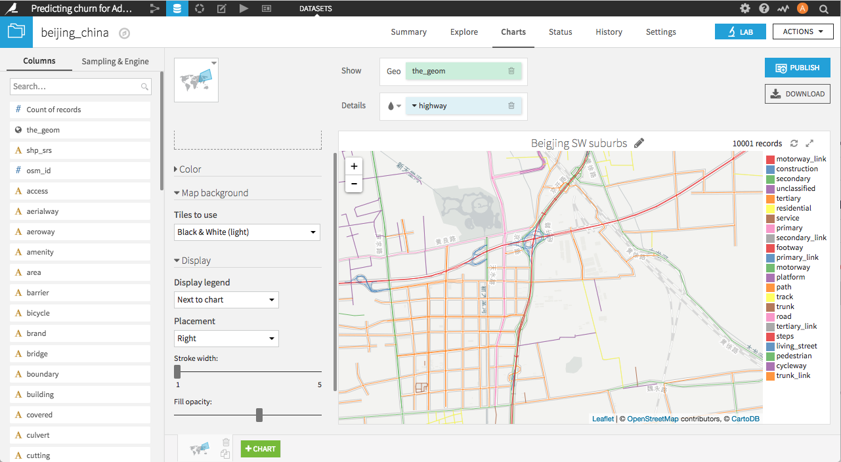
Task: Open the Display legend dropdown
Action: point(226,299)
